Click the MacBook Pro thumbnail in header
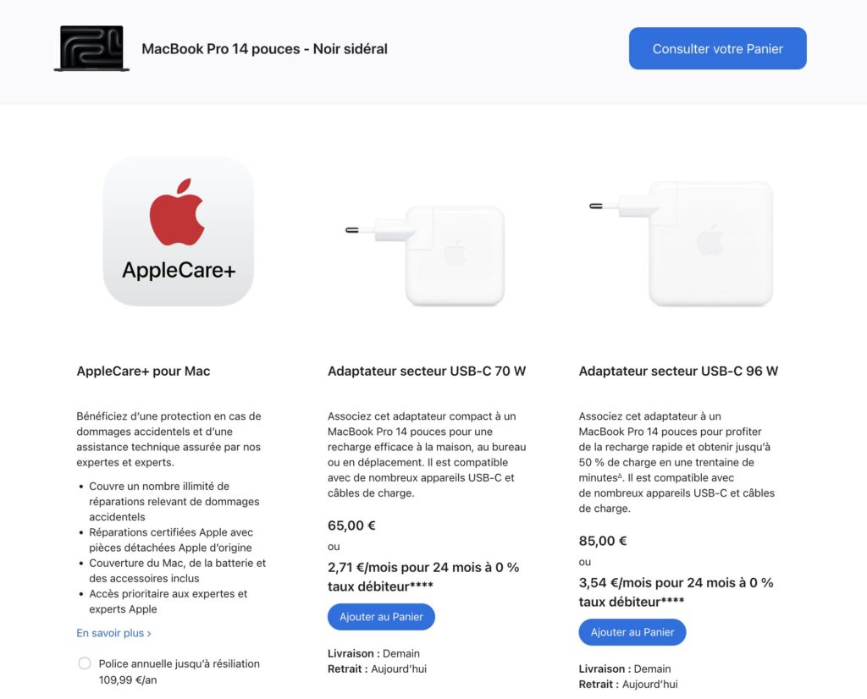Viewport: 867px width, 699px height. [91, 48]
